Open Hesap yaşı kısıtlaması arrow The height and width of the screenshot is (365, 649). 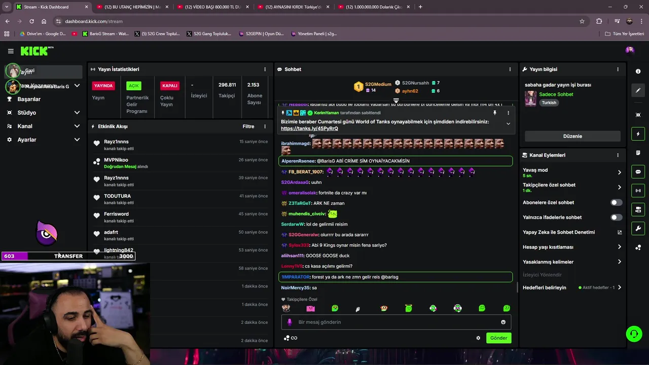point(619,247)
